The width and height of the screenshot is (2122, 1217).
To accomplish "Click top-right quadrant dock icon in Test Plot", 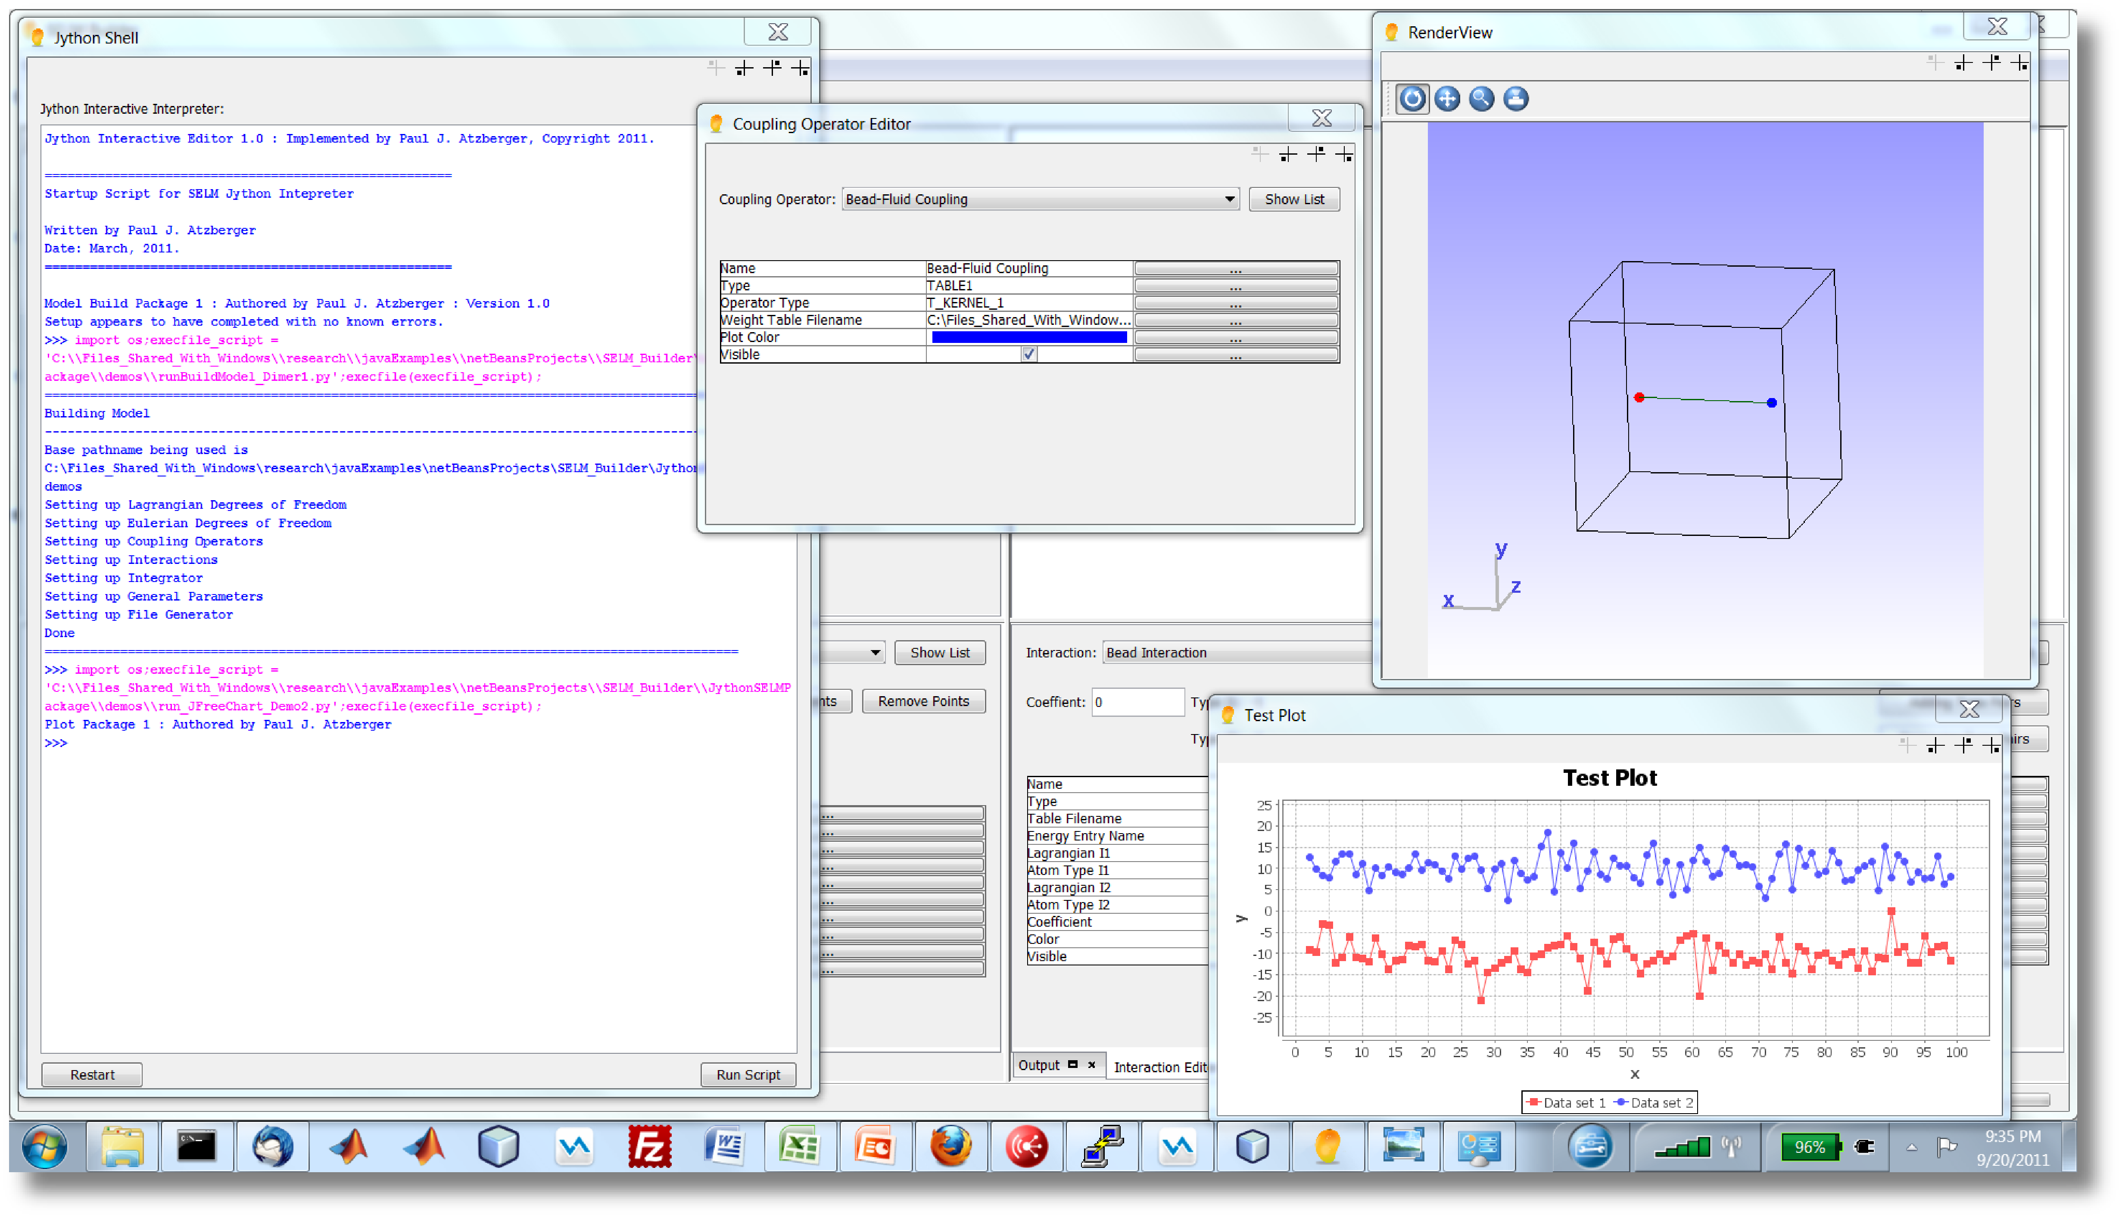I will point(1963,746).
